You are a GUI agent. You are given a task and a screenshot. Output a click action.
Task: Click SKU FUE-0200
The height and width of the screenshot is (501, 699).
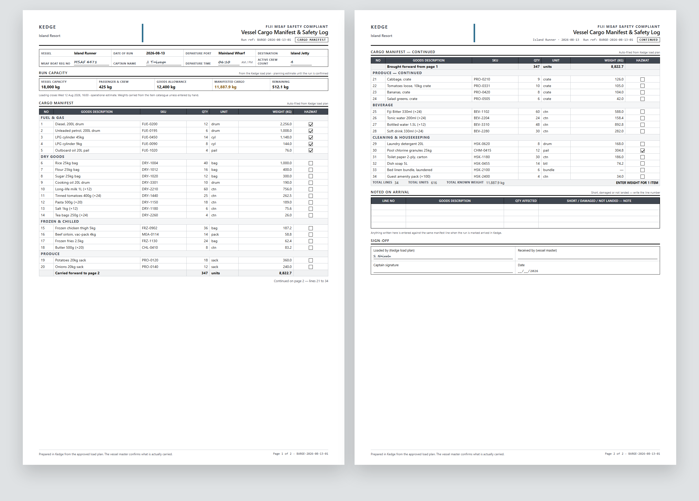pos(149,124)
